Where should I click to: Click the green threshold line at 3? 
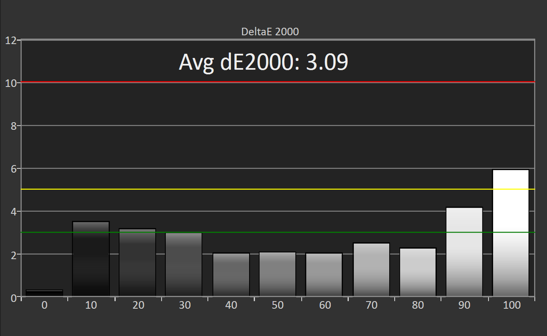click(278, 232)
